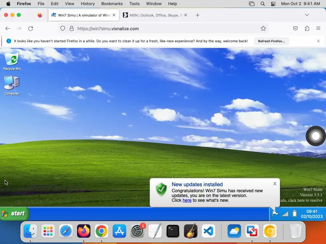
Task: Click the info icon in notification bar
Action: click(x=9, y=41)
